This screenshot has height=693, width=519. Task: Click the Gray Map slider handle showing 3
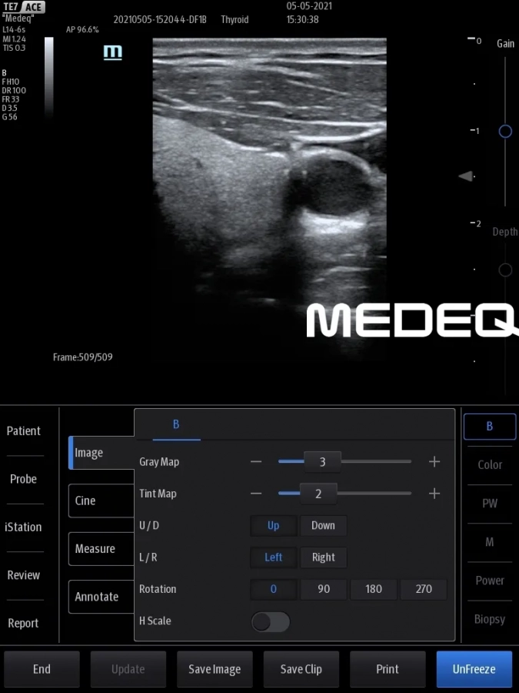[x=323, y=462]
